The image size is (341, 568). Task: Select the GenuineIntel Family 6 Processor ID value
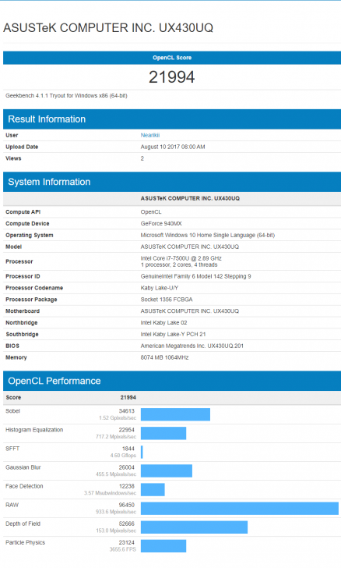195,276
